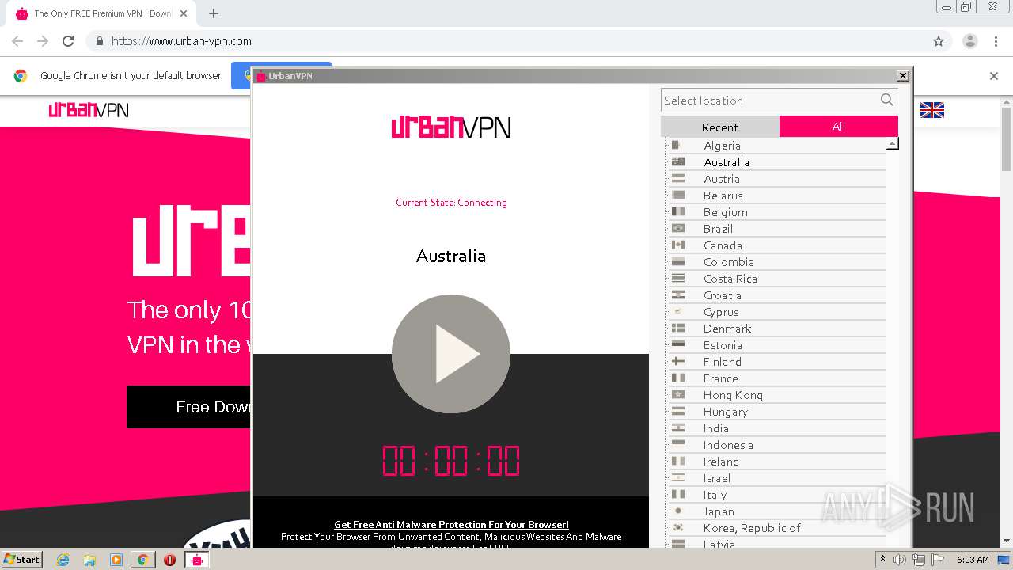1013x570 pixels.
Task: Select the Costa Rica flag icon
Action: point(677,278)
